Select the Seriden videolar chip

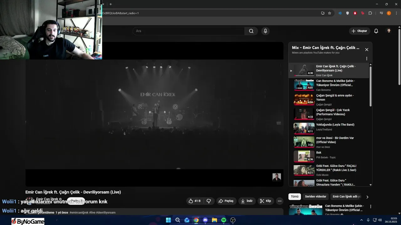(315, 197)
